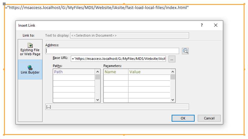
Task: Select Existing File or Web Page option
Action: pyautogui.click(x=30, y=50)
